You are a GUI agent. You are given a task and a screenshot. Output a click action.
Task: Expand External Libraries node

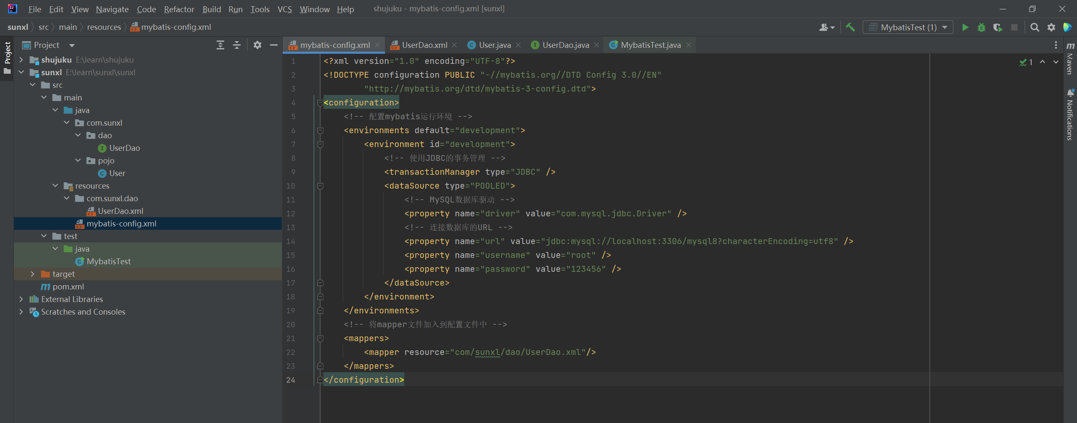pyautogui.click(x=21, y=299)
